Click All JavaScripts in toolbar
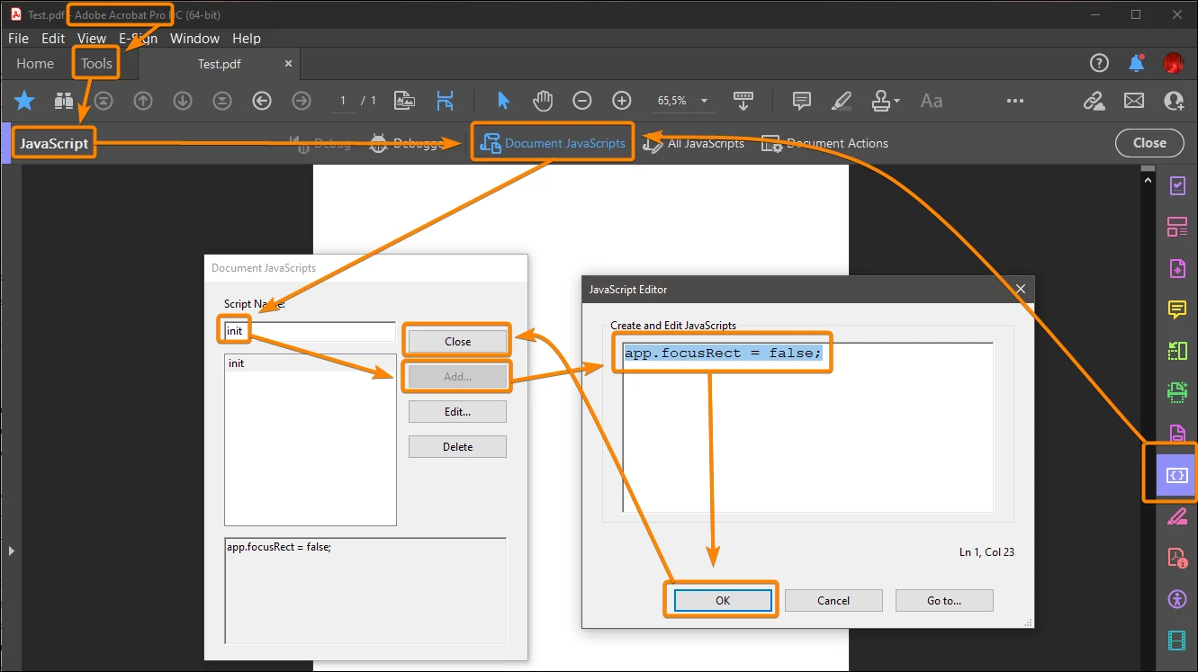This screenshot has width=1198, height=672. (x=694, y=143)
